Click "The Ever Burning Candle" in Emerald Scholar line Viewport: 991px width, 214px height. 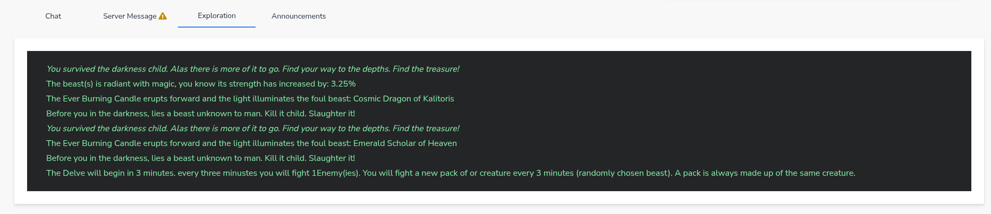94,143
